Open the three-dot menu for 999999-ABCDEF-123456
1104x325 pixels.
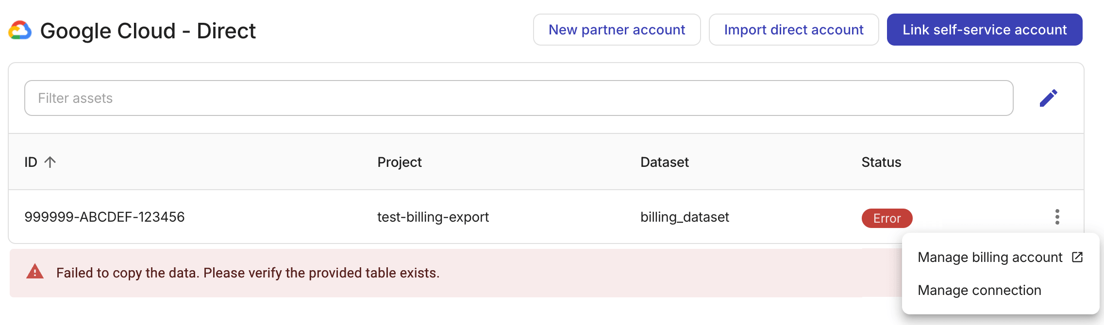coord(1057,217)
